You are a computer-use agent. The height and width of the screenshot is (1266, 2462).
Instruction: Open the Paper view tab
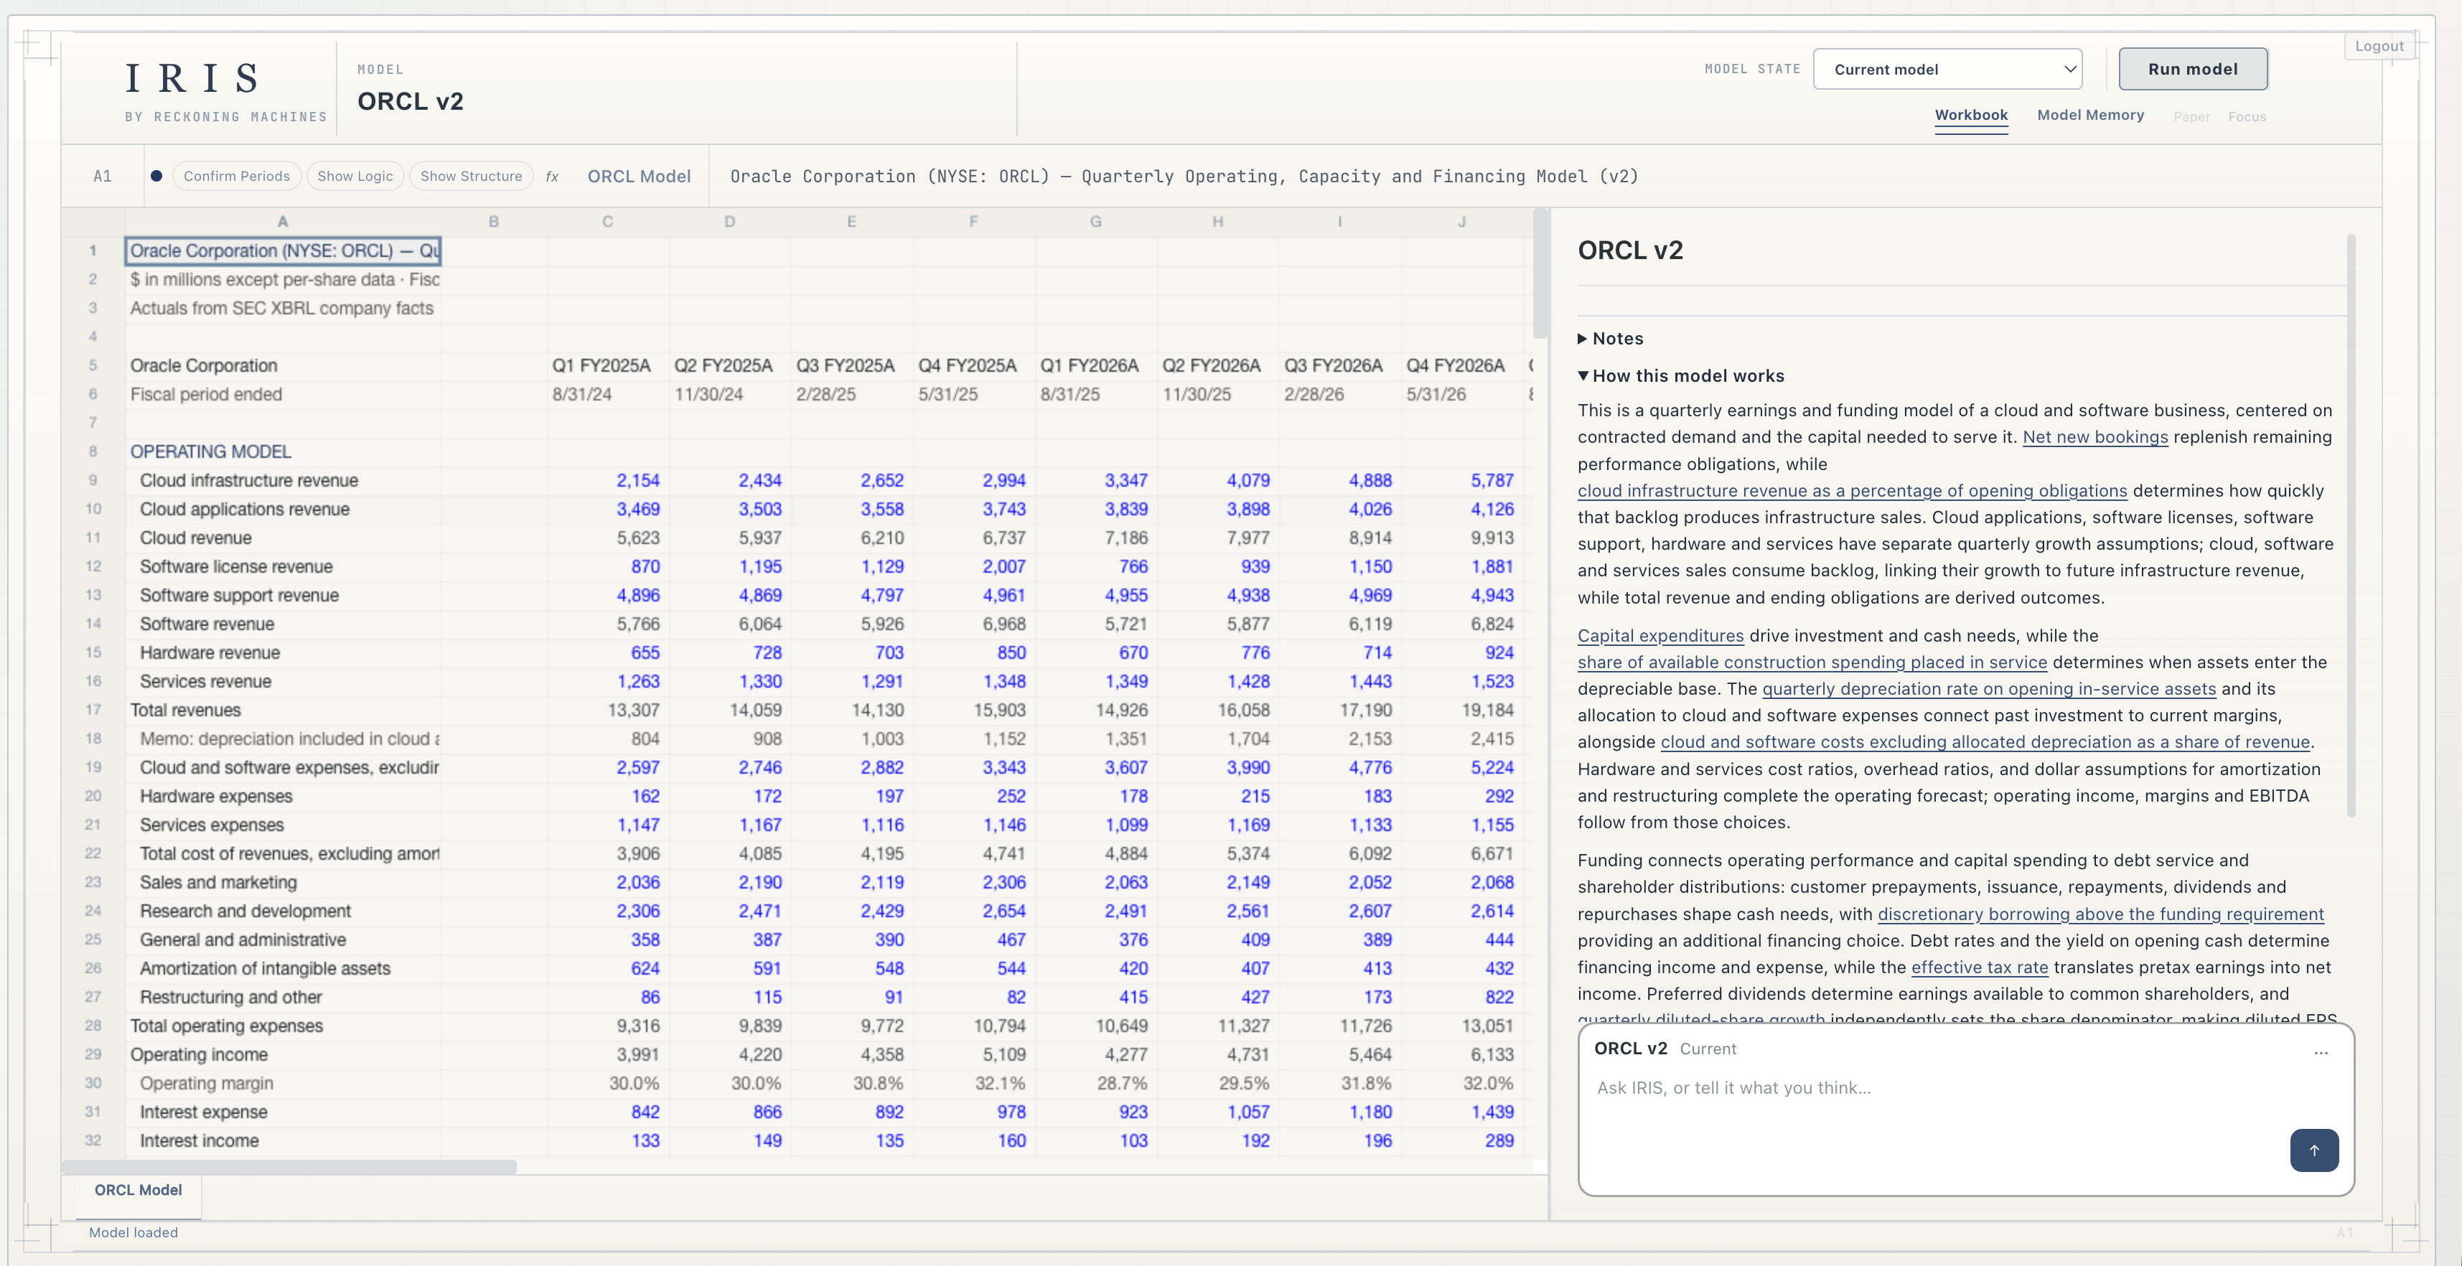2191,116
